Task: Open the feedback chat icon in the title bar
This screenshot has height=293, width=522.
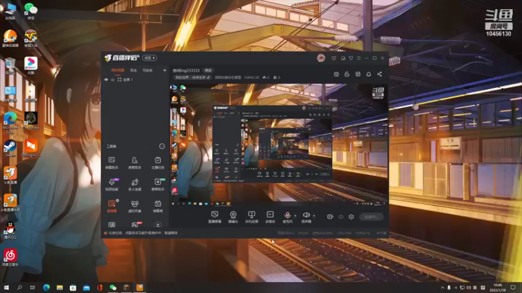Action: pyautogui.click(x=343, y=58)
